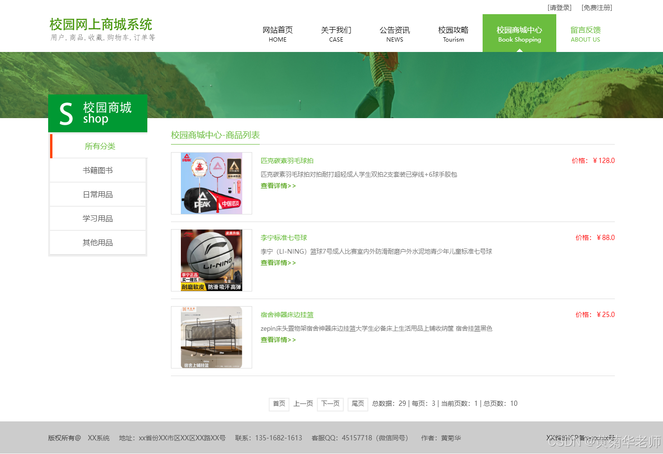The image size is (663, 454).
Task: Click the 作者: 黄菊华 footer text
Action: (x=441, y=438)
